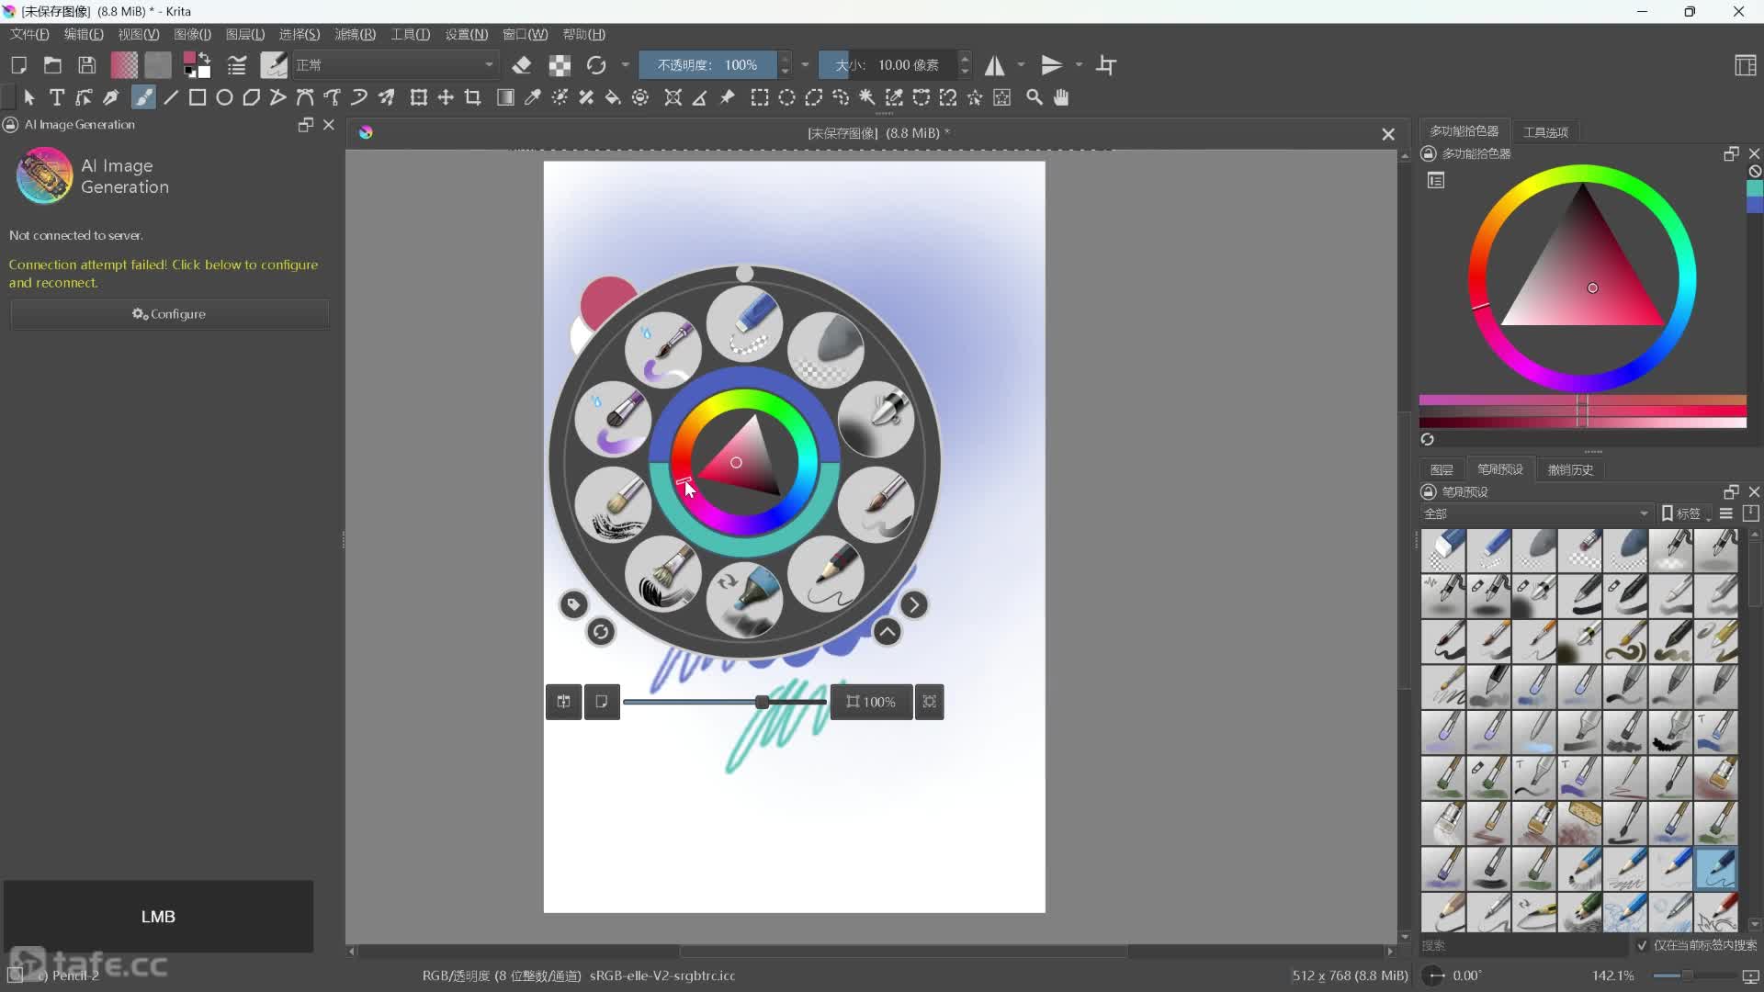Viewport: 1764px width, 992px height.
Task: Select the move tool
Action: point(446,97)
